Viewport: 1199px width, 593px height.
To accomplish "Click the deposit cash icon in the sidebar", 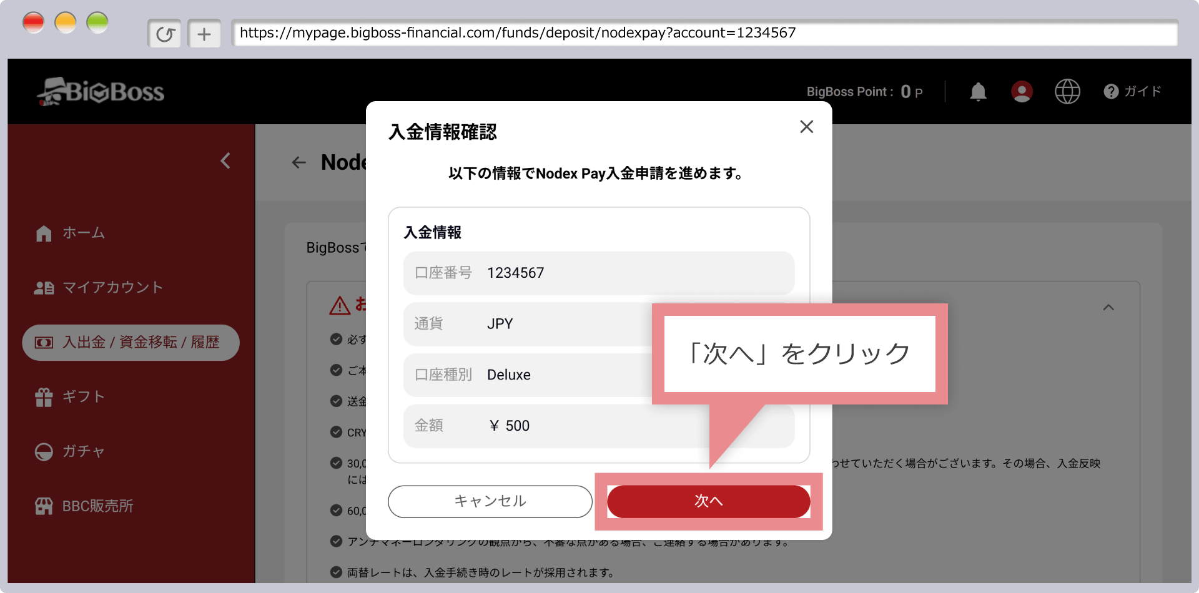I will 44,343.
